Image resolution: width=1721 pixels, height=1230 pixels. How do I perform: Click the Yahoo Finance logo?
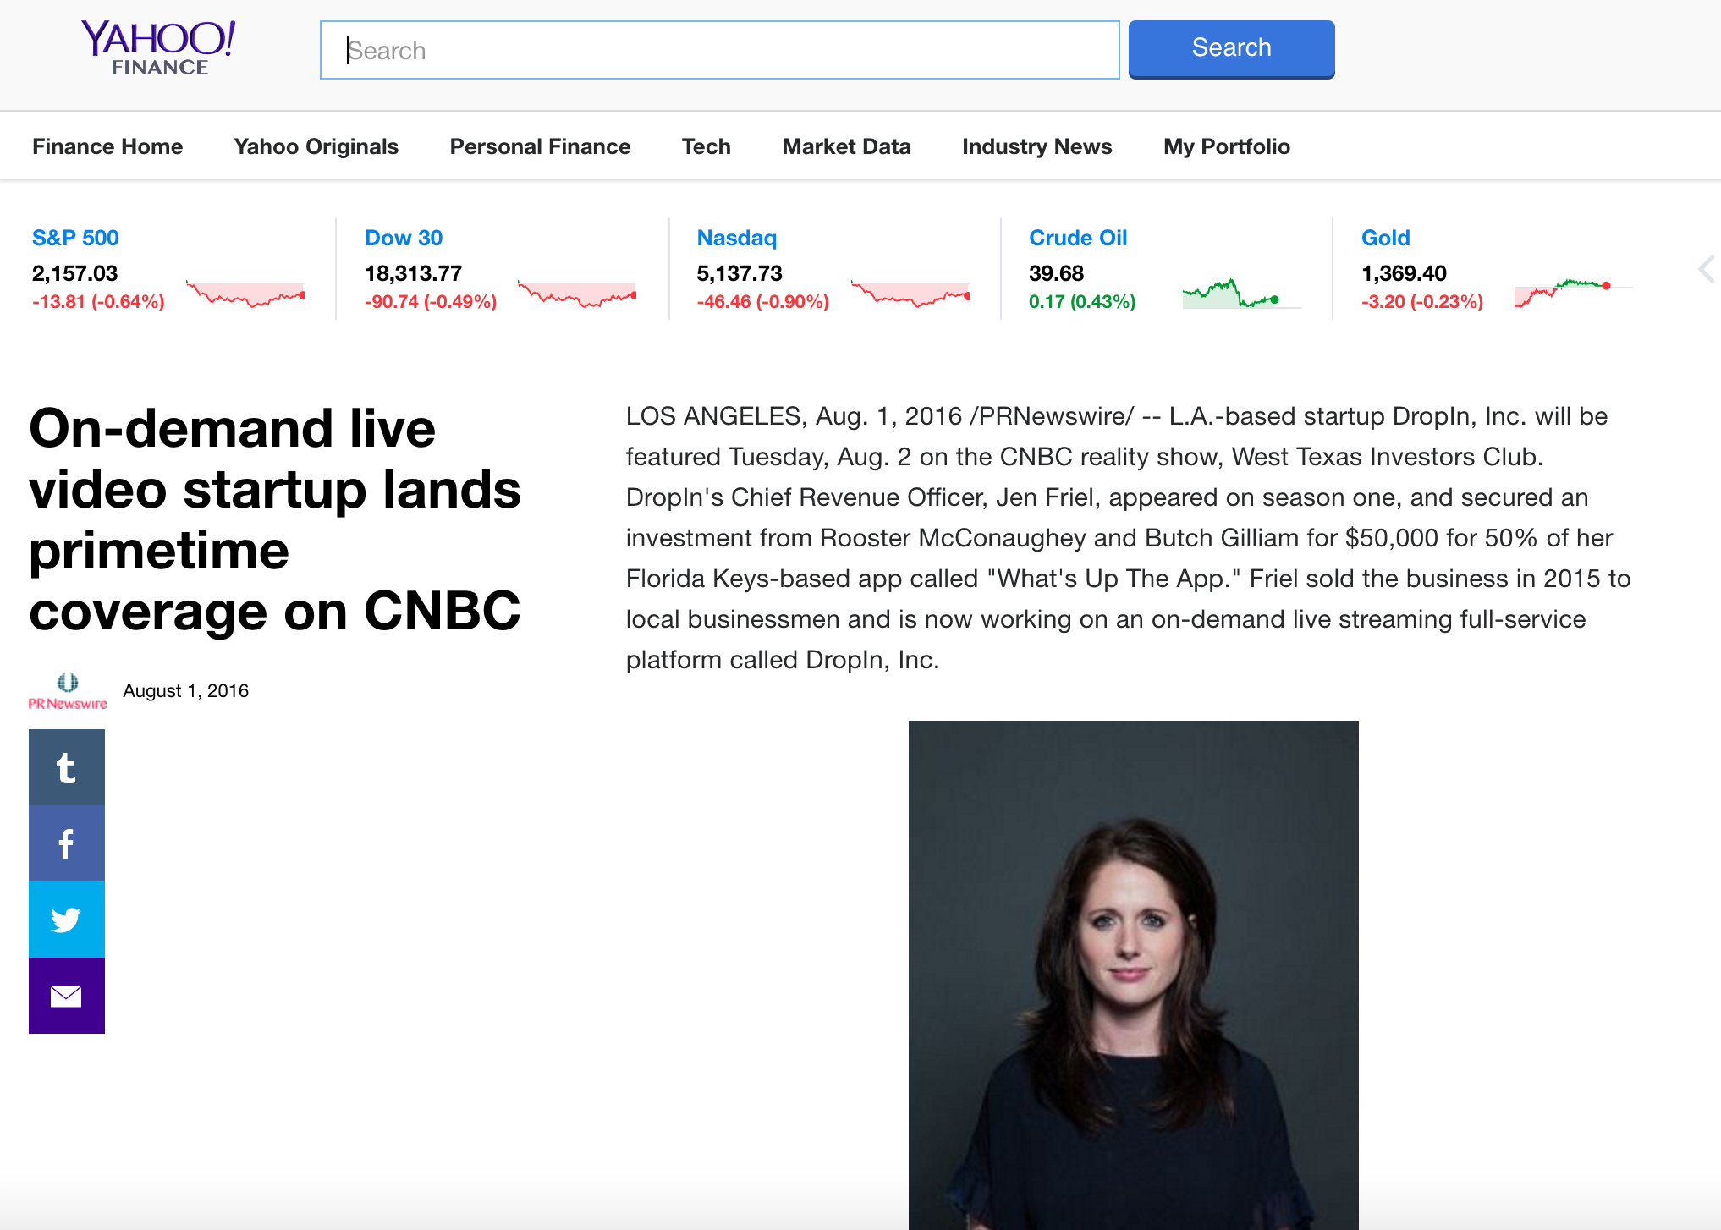pyautogui.click(x=158, y=48)
